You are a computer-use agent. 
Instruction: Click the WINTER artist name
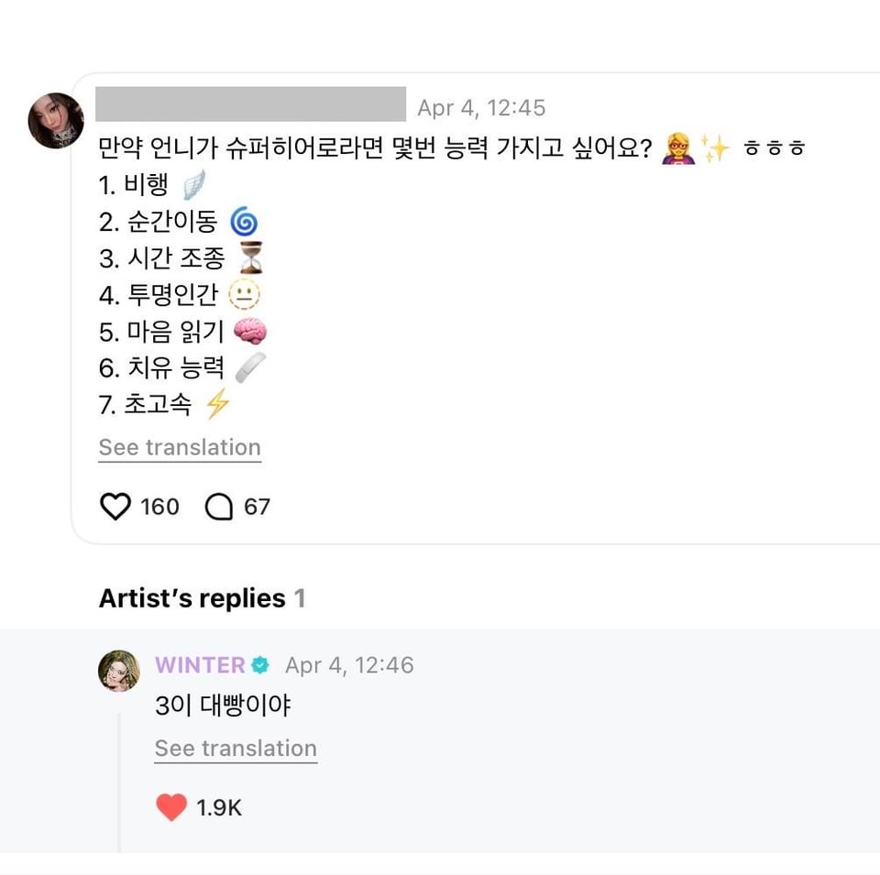tap(200, 665)
